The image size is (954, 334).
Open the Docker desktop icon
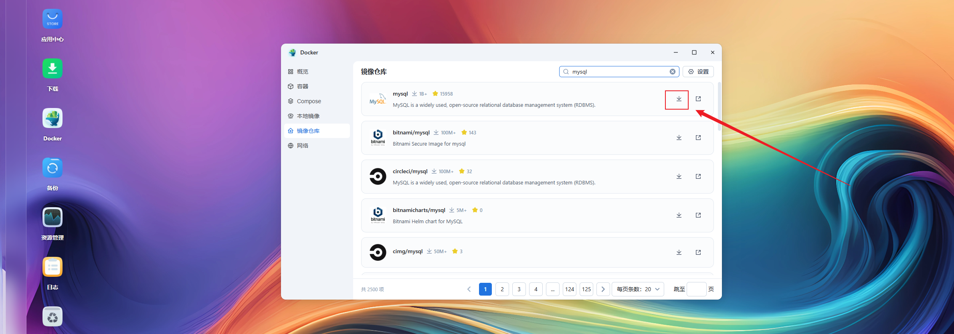(53, 118)
